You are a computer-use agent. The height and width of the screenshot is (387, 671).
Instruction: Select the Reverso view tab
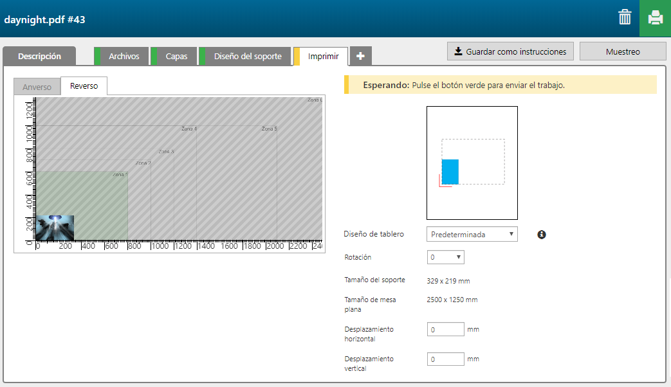pyautogui.click(x=84, y=86)
